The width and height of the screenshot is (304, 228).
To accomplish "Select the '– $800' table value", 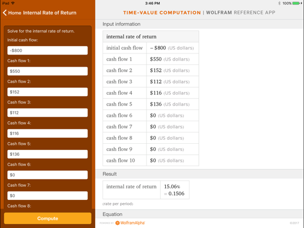I will [158, 48].
